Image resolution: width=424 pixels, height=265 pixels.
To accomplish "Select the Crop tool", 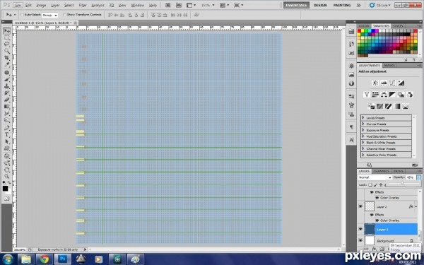I will [7, 58].
